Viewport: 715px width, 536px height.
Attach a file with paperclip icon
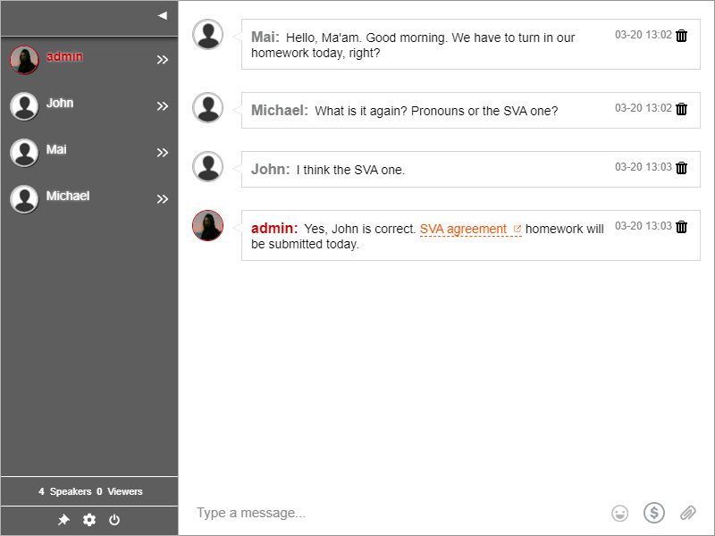(687, 513)
